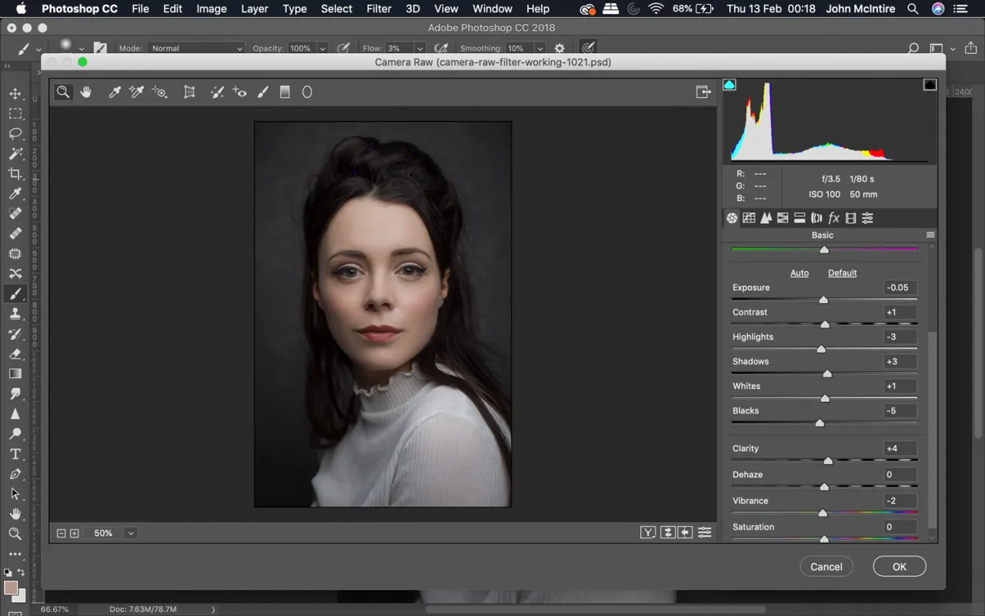Open the Lens Corrections panel

point(816,218)
